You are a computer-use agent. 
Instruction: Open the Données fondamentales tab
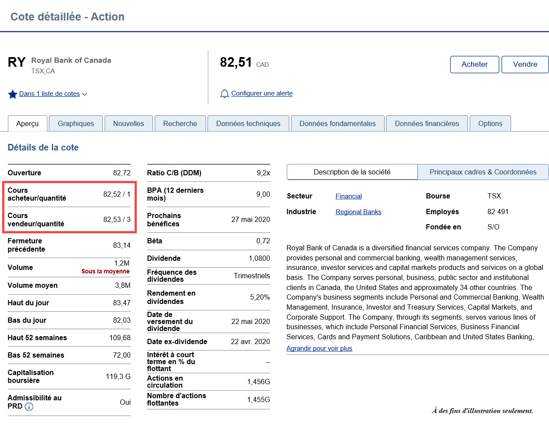[338, 123]
